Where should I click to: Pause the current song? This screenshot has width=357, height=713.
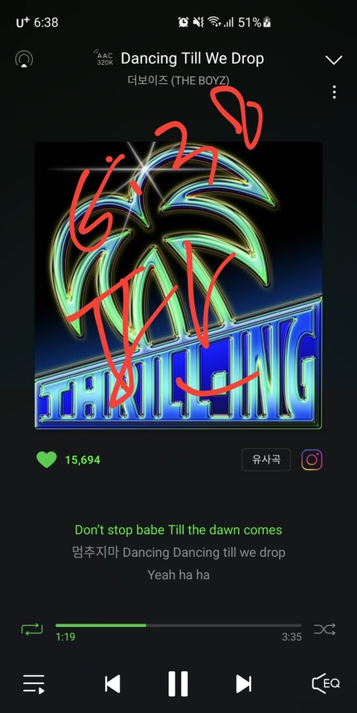(178, 683)
